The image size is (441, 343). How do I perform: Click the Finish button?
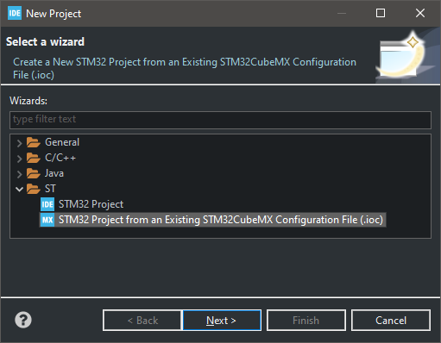click(x=306, y=321)
